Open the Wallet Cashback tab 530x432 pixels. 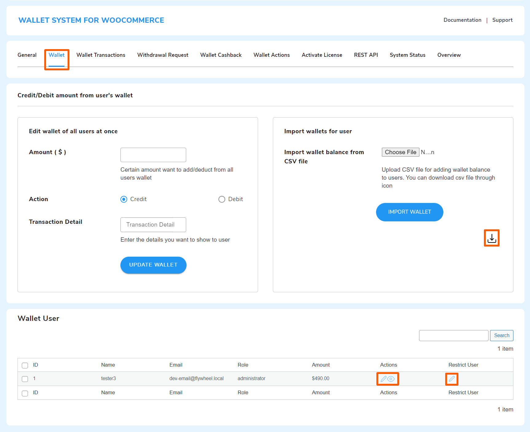(221, 55)
